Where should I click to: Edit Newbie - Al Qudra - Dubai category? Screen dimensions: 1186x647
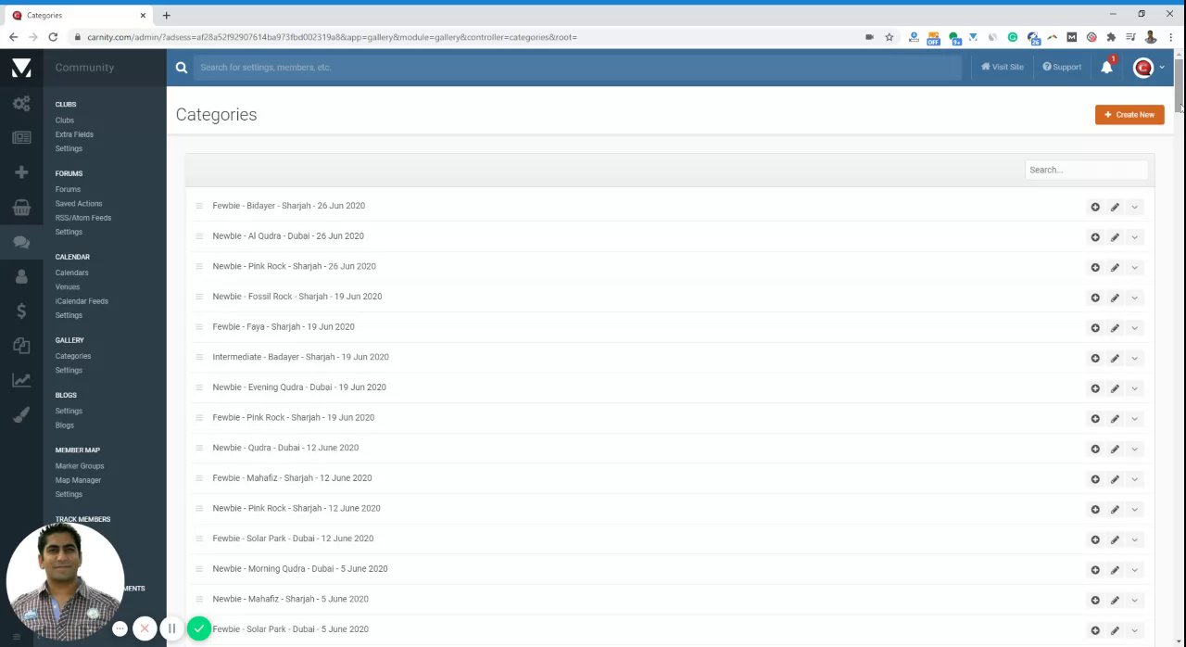(x=1115, y=237)
